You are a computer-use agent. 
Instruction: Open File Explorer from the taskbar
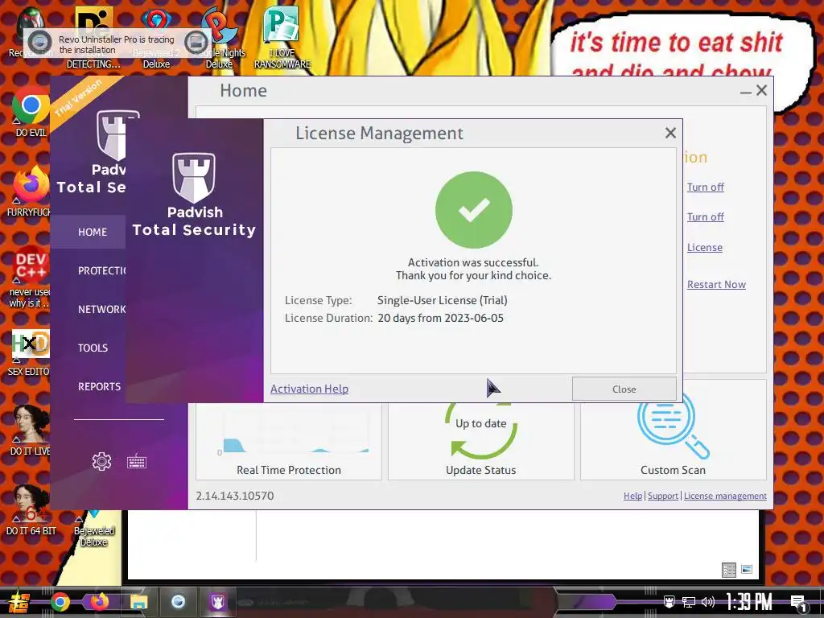pos(138,602)
